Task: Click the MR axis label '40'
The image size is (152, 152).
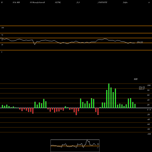Action: point(148,100)
